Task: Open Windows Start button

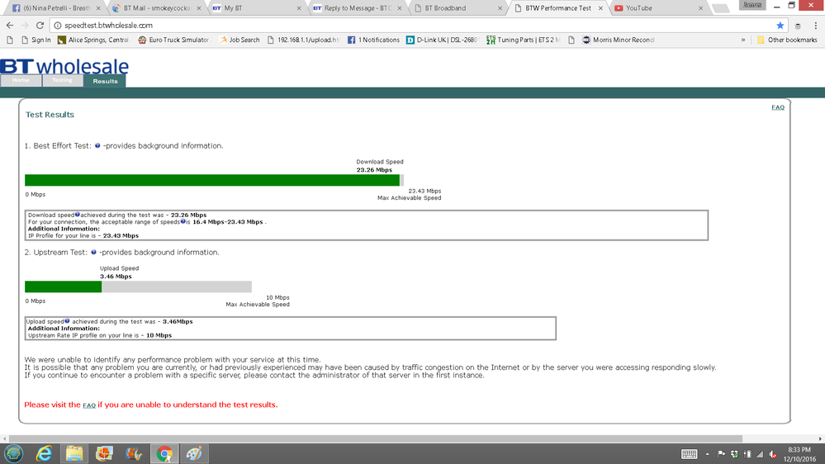Action: (14, 453)
